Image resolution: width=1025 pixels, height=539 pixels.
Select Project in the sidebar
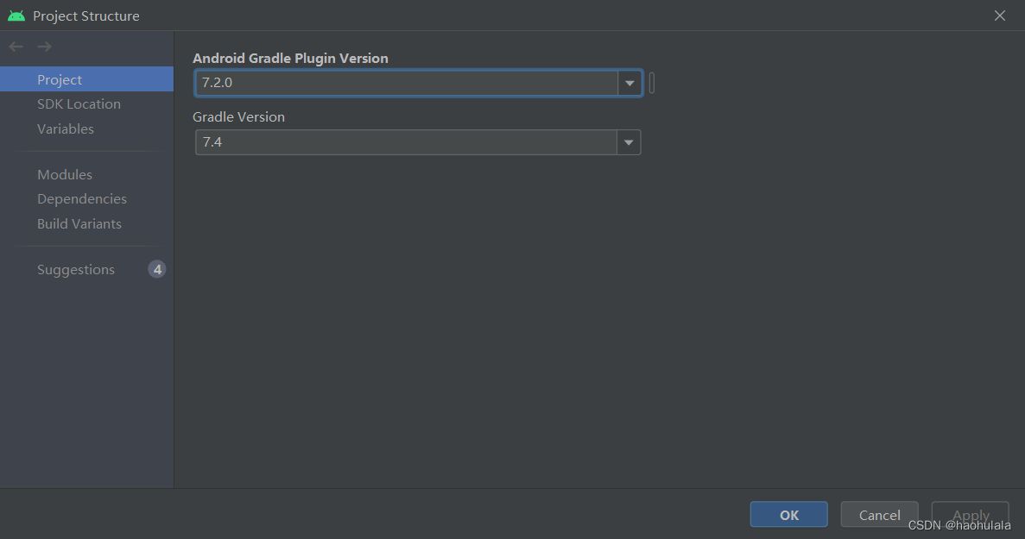click(60, 79)
